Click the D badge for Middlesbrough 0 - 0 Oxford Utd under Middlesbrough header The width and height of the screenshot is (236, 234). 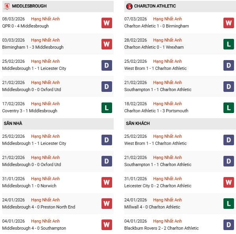(107, 86)
